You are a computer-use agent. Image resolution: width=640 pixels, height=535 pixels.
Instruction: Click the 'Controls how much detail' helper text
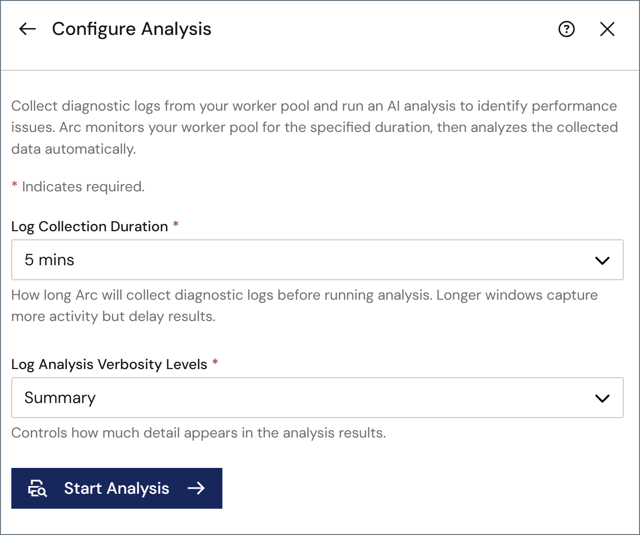(198, 433)
